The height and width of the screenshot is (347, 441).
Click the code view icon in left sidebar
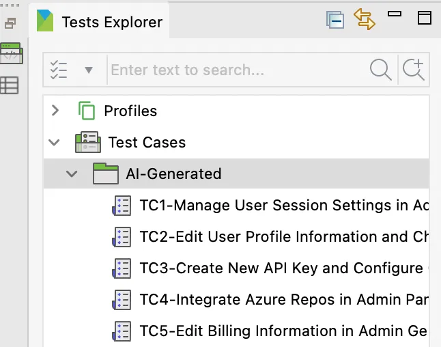[x=11, y=53]
